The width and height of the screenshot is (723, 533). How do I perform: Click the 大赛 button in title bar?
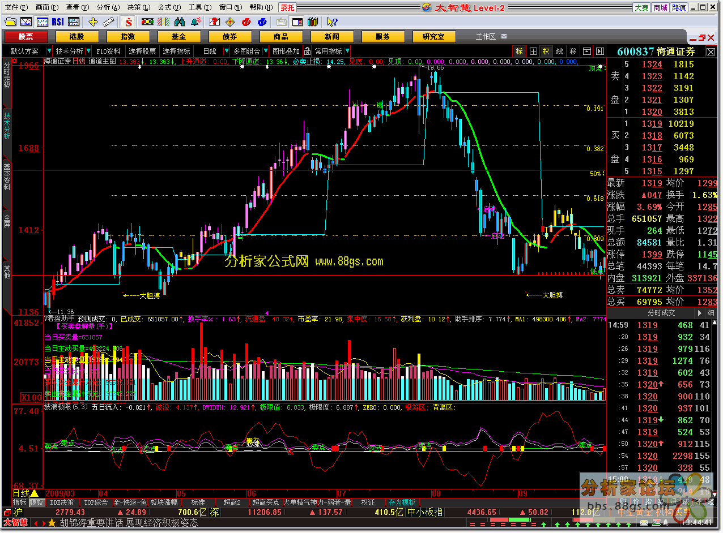pos(641,7)
